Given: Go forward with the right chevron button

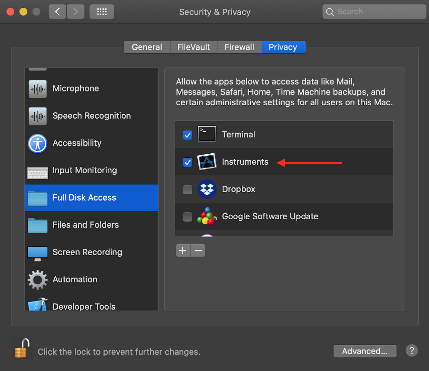Looking at the screenshot, I should 75,12.
